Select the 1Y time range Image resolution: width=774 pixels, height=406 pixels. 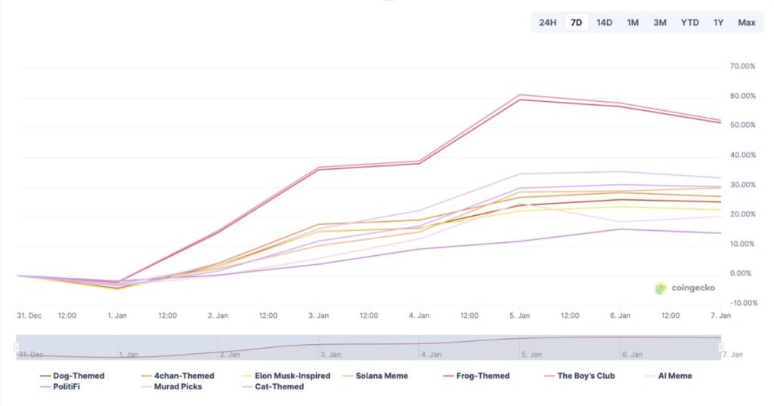[718, 23]
